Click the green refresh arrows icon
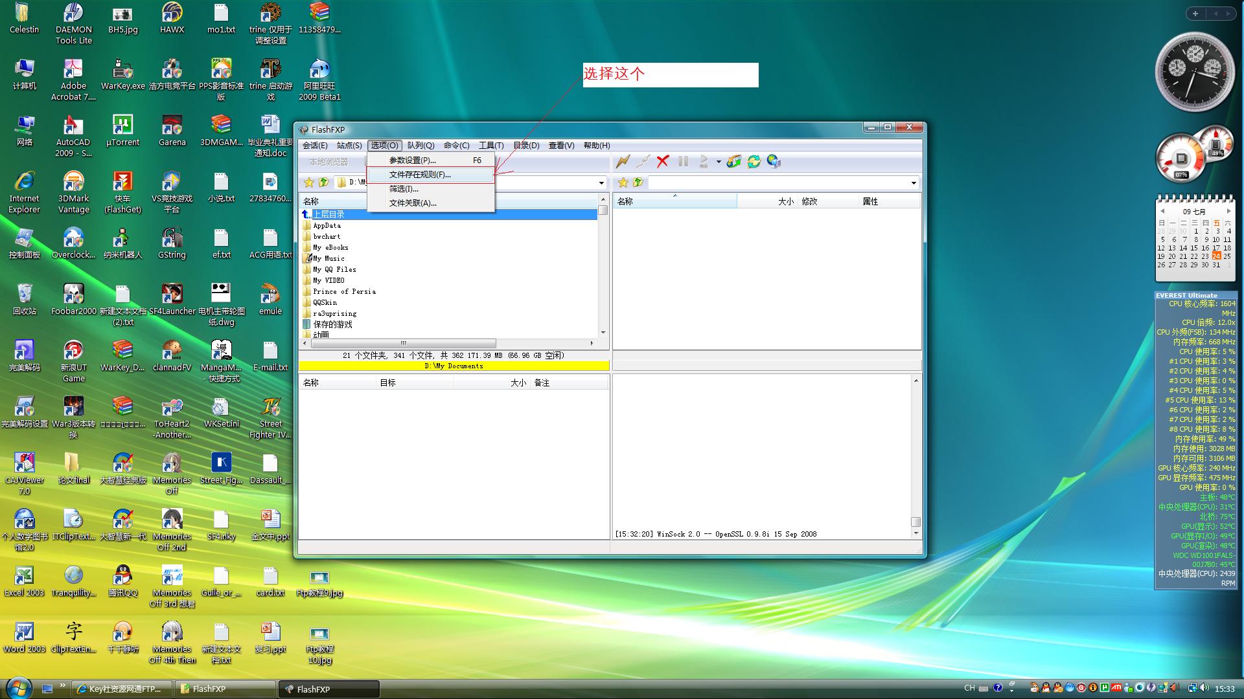The height and width of the screenshot is (699, 1244). [x=754, y=161]
